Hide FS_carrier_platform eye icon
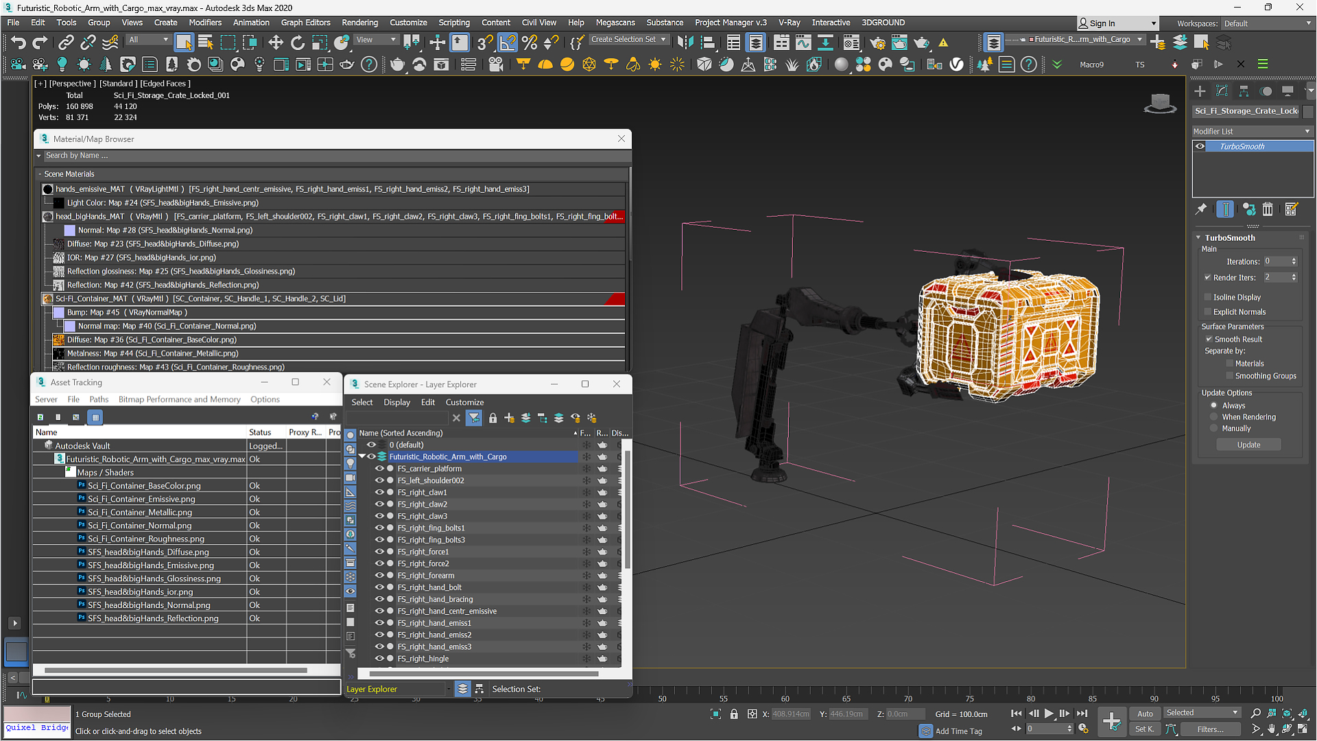Viewport: 1317px width, 741px height. pos(379,469)
